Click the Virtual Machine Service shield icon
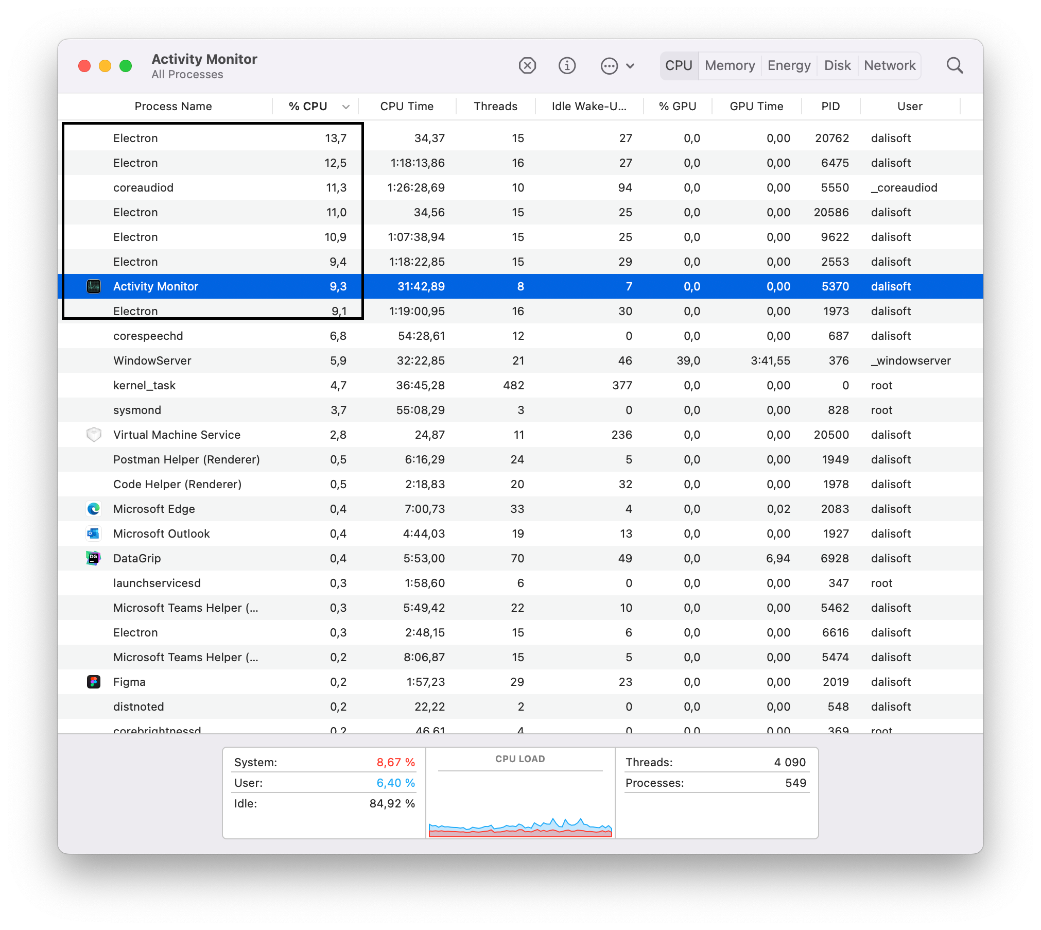The height and width of the screenshot is (930, 1041). coord(94,435)
